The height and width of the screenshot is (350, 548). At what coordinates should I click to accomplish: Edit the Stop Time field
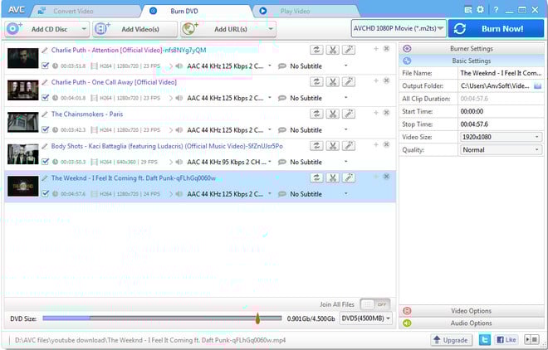coord(501,124)
